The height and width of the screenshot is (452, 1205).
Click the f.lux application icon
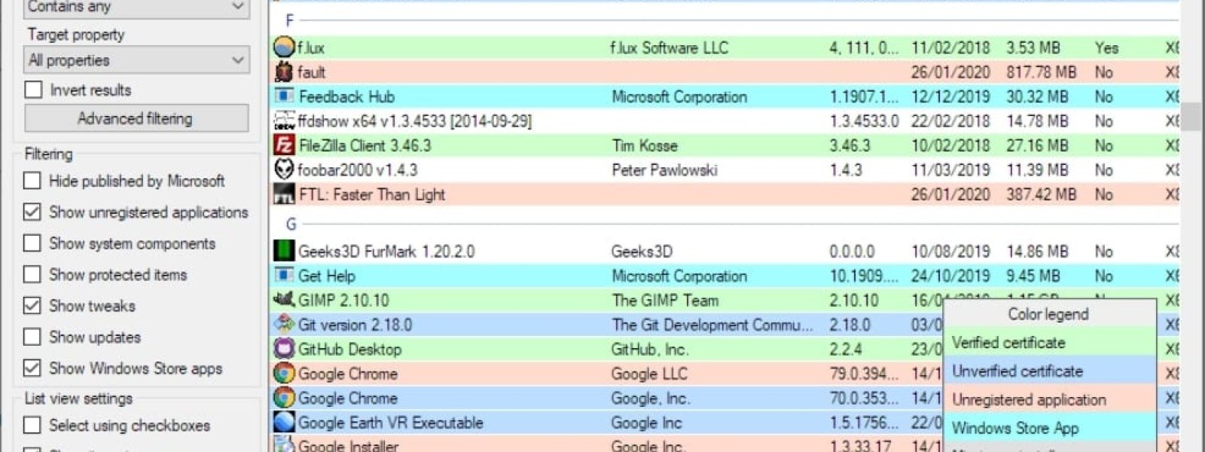tap(284, 47)
